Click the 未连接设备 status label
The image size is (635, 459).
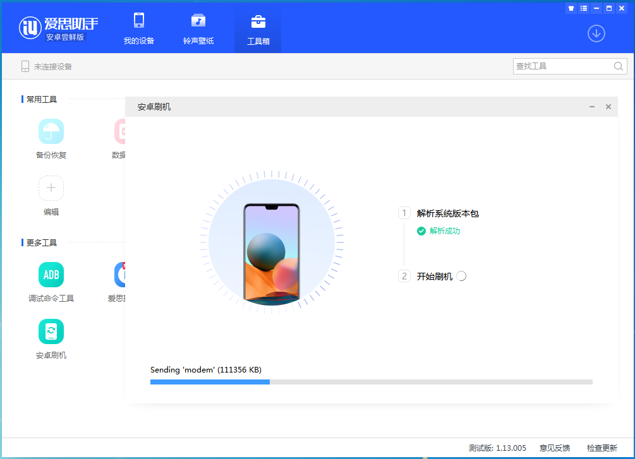[x=52, y=66]
